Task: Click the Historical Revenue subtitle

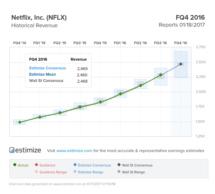Action: (x=35, y=25)
